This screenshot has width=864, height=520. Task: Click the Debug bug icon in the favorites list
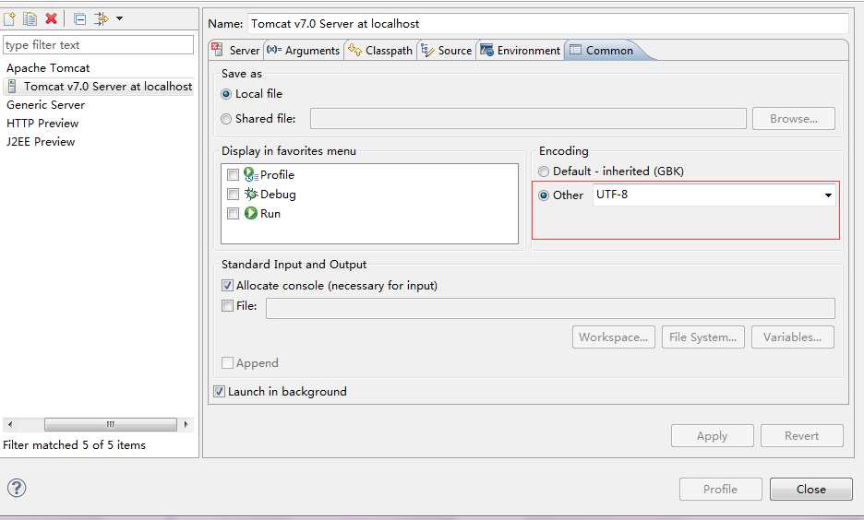pos(251,194)
